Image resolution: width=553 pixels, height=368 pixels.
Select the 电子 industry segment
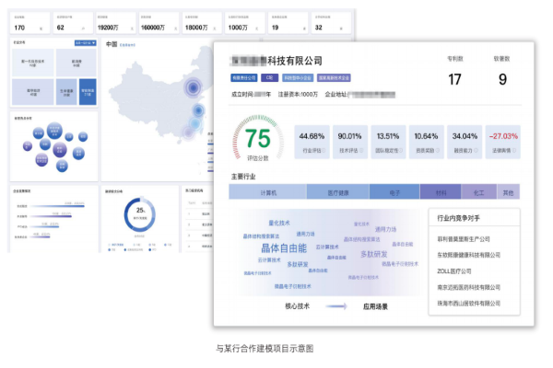pos(394,192)
